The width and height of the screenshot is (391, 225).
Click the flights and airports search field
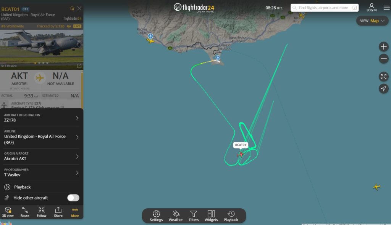coord(325,8)
